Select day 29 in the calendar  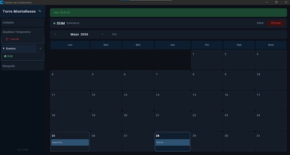click(207, 142)
